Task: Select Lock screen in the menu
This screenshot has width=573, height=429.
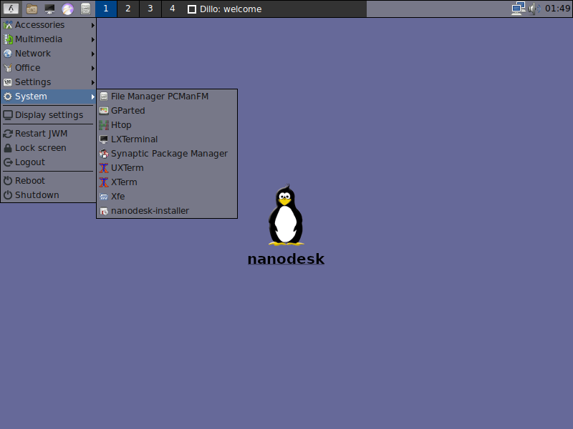Action: click(x=49, y=148)
